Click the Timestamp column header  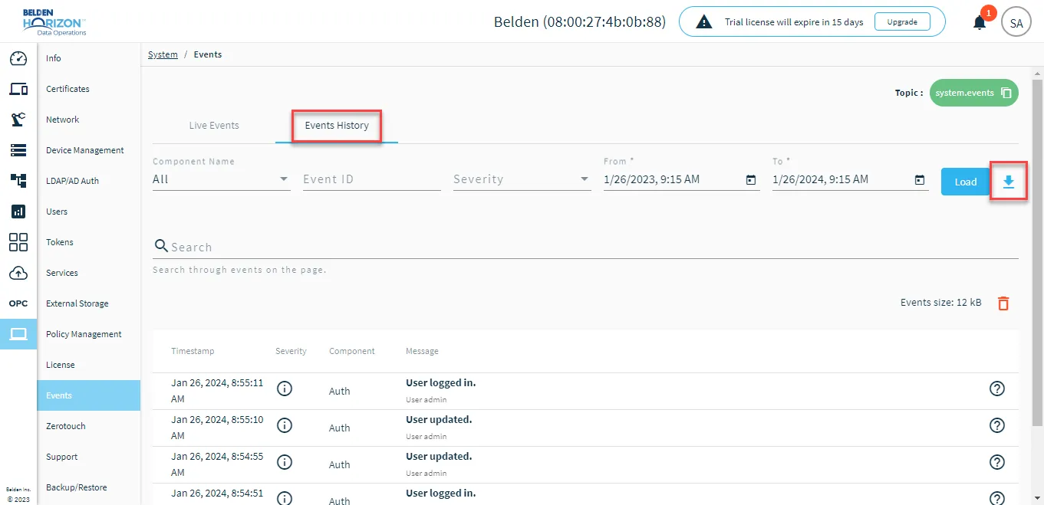193,351
